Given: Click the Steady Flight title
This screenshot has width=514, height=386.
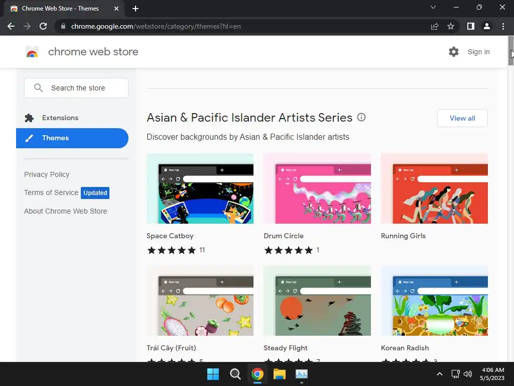Looking at the screenshot, I should point(286,348).
